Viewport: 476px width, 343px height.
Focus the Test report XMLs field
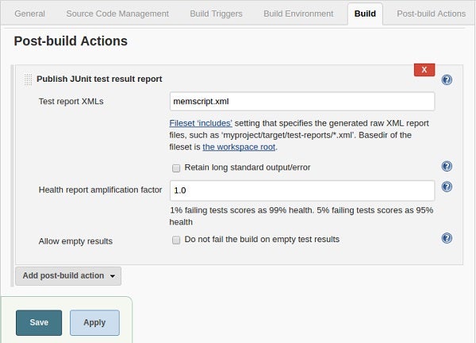tap(302, 102)
